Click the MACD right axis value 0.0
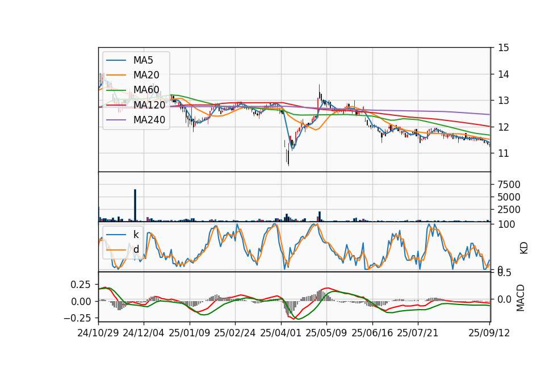 (x=504, y=299)
